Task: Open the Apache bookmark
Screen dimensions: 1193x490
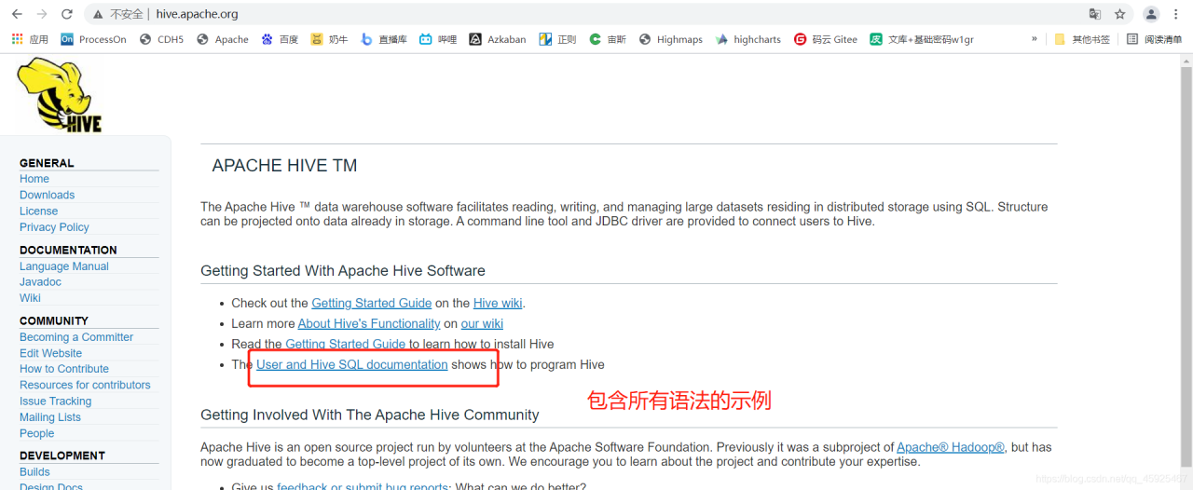Action: 223,39
